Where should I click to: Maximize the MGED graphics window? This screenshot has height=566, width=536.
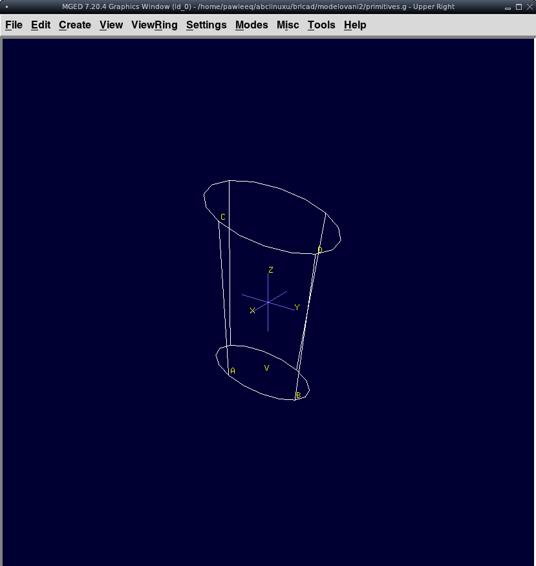click(519, 6)
